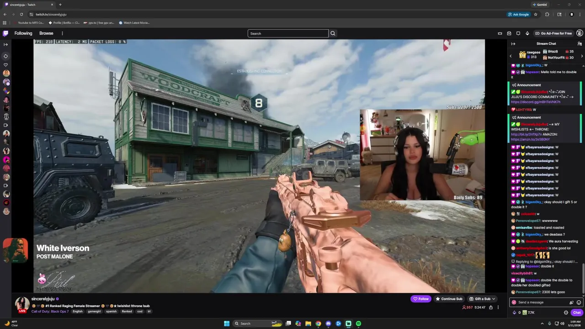Bookmark this page with star icon
Viewport: 585px width, 329px height.
click(x=536, y=14)
